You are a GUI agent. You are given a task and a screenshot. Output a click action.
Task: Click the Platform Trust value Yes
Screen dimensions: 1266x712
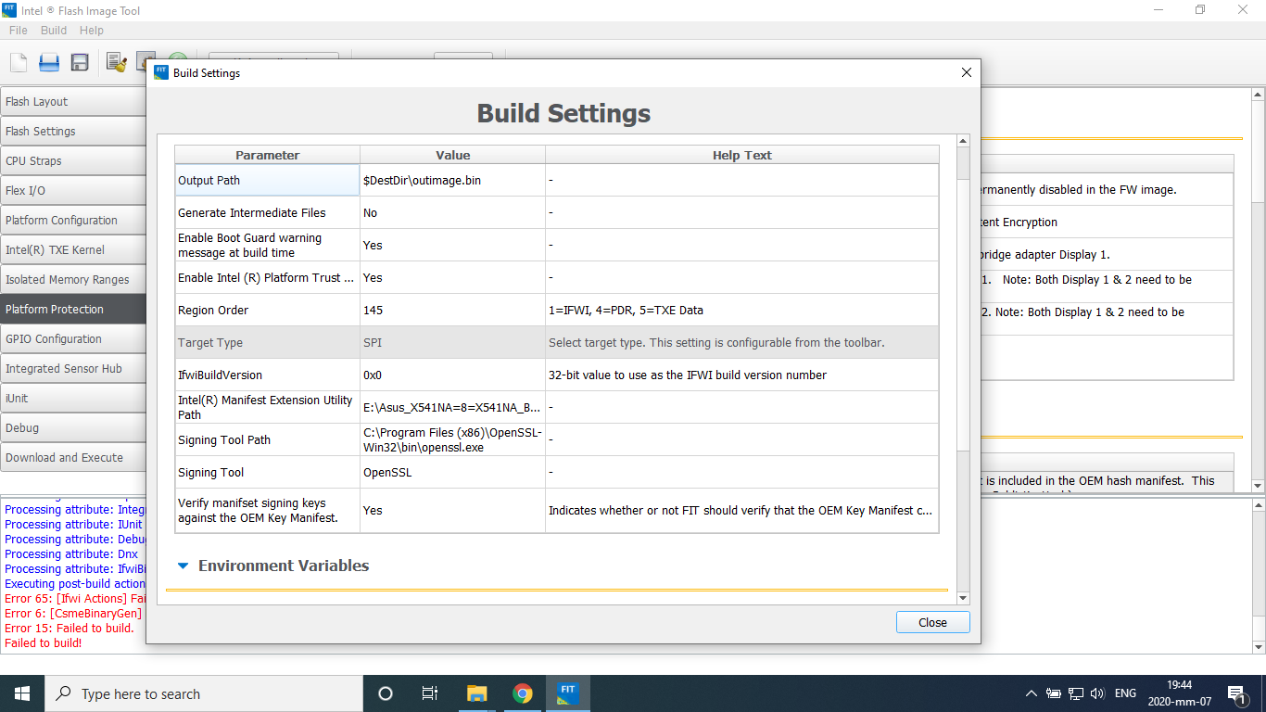point(452,277)
